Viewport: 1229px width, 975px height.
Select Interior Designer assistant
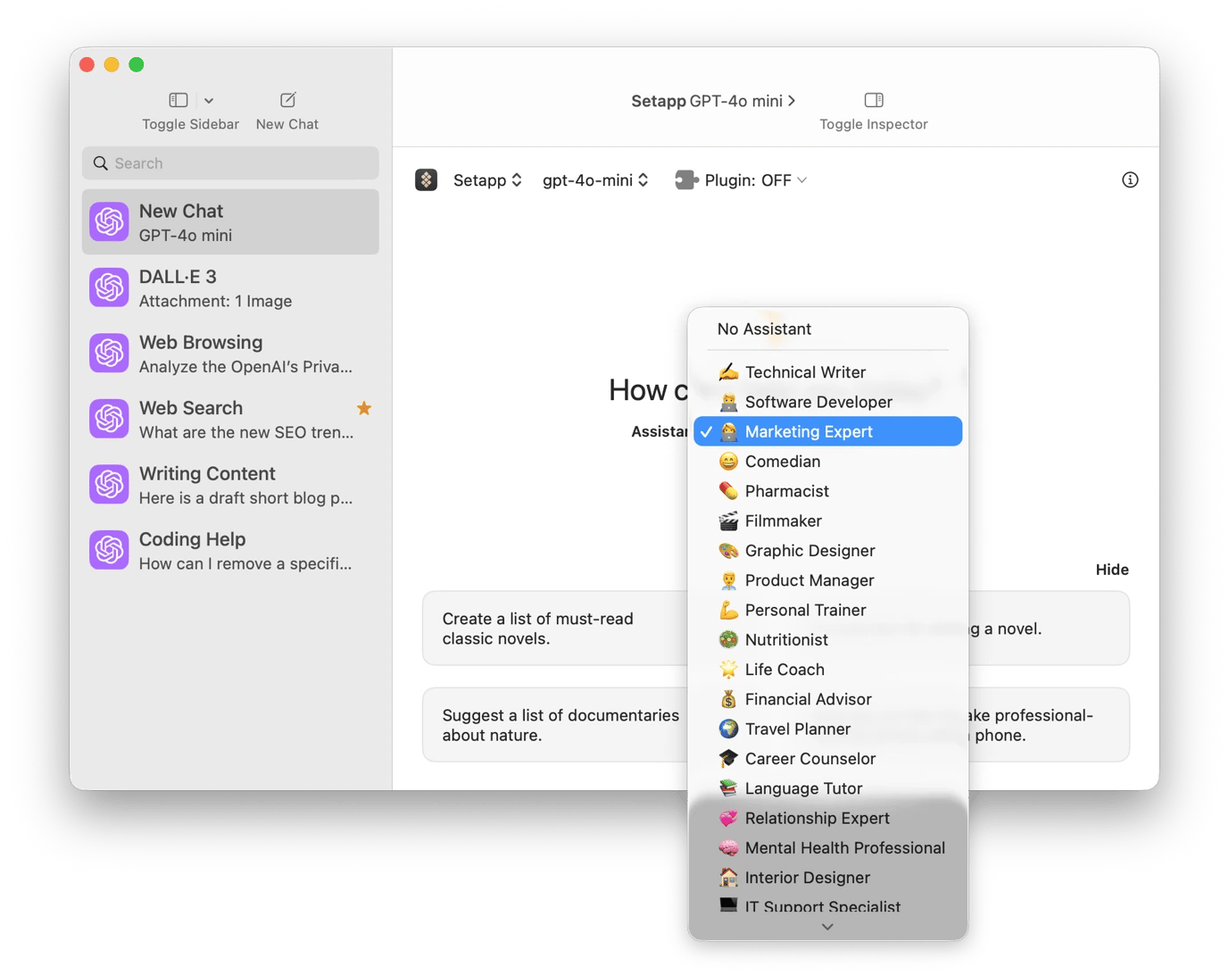click(827, 878)
